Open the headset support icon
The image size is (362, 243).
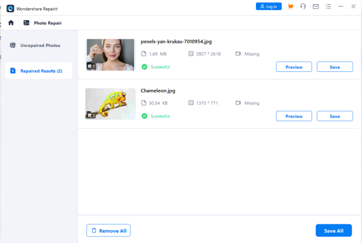click(x=303, y=6)
